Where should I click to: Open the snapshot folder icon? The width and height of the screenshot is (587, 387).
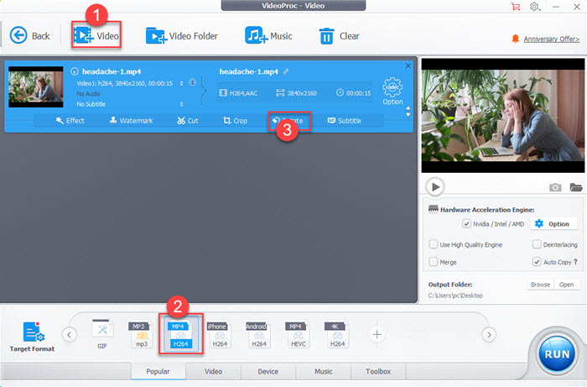coord(576,187)
